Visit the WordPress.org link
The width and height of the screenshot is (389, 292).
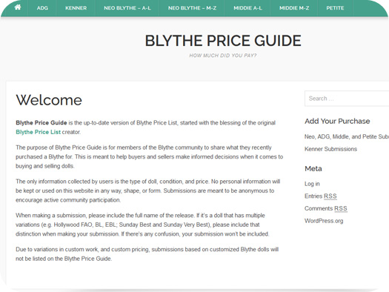pyautogui.click(x=324, y=221)
